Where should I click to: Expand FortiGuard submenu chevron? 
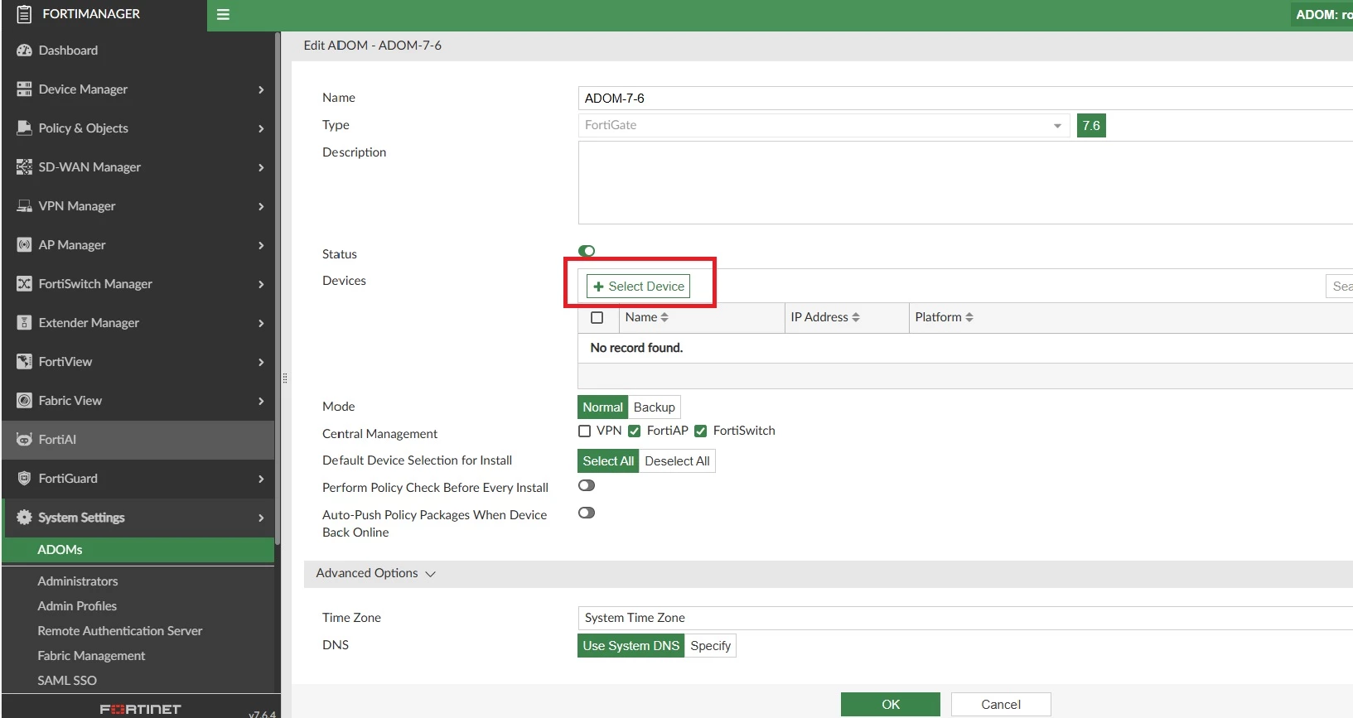(261, 479)
